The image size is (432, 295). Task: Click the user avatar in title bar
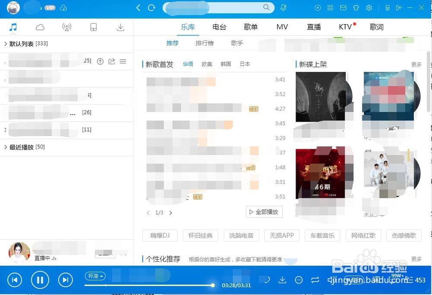[13, 8]
